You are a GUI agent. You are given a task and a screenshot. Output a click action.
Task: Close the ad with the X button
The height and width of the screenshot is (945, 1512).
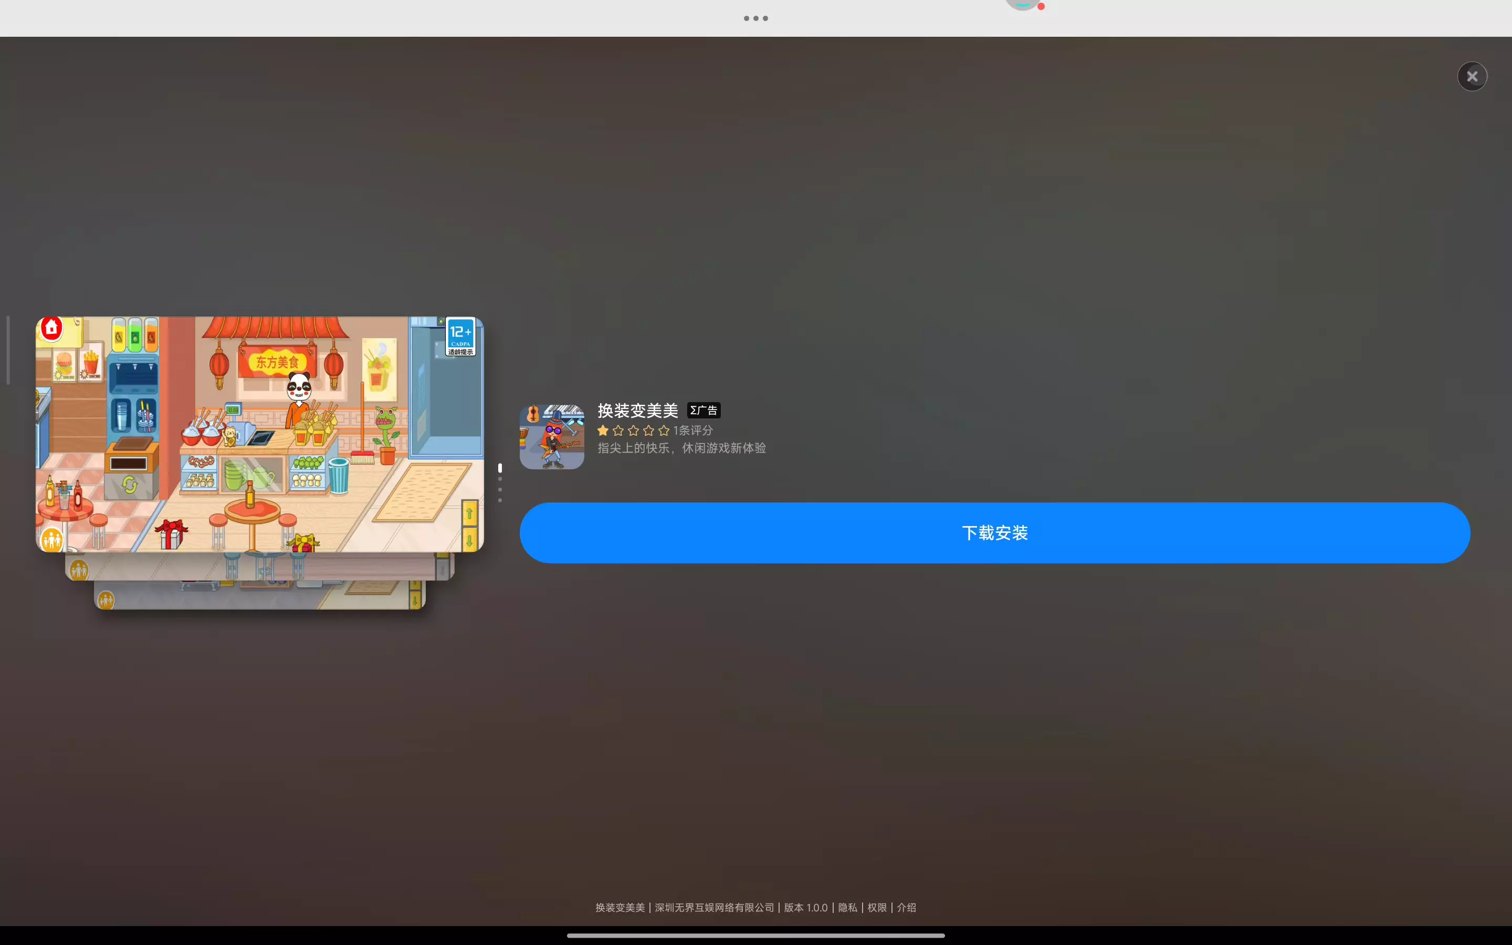(1472, 76)
